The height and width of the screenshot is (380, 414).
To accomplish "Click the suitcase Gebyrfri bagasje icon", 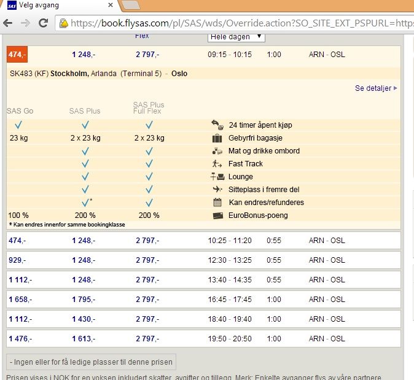I will [x=217, y=138].
